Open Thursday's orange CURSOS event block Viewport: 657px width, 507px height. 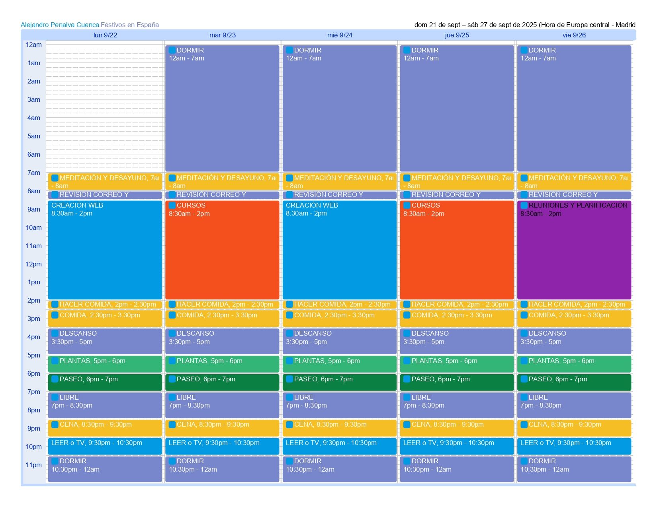pyautogui.click(x=457, y=250)
